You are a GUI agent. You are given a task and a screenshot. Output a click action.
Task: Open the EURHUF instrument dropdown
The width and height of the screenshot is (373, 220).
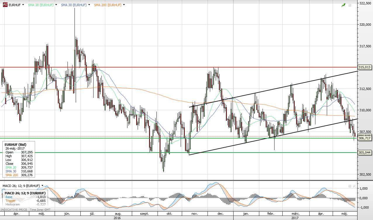(x=23, y=5)
